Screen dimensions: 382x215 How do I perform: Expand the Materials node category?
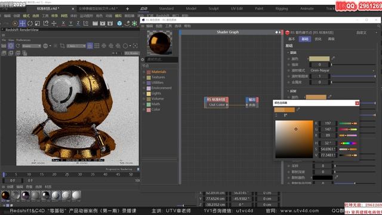pyautogui.click(x=144, y=72)
